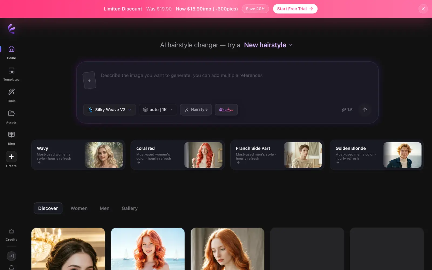Click the 'Limited Discount' banner text
The width and height of the screenshot is (432, 270).
coord(123,9)
